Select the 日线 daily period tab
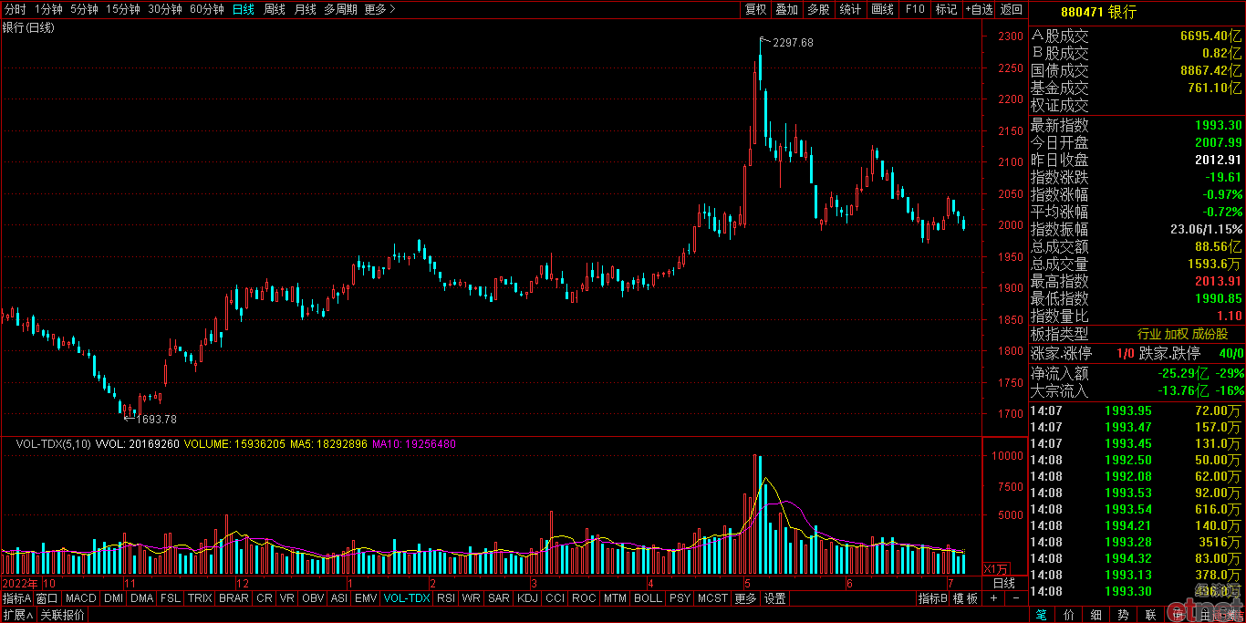The image size is (1246, 623). (x=244, y=9)
